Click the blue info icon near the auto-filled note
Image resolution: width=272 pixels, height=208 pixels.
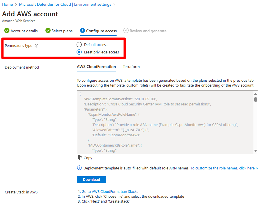pyautogui.click(x=79, y=168)
